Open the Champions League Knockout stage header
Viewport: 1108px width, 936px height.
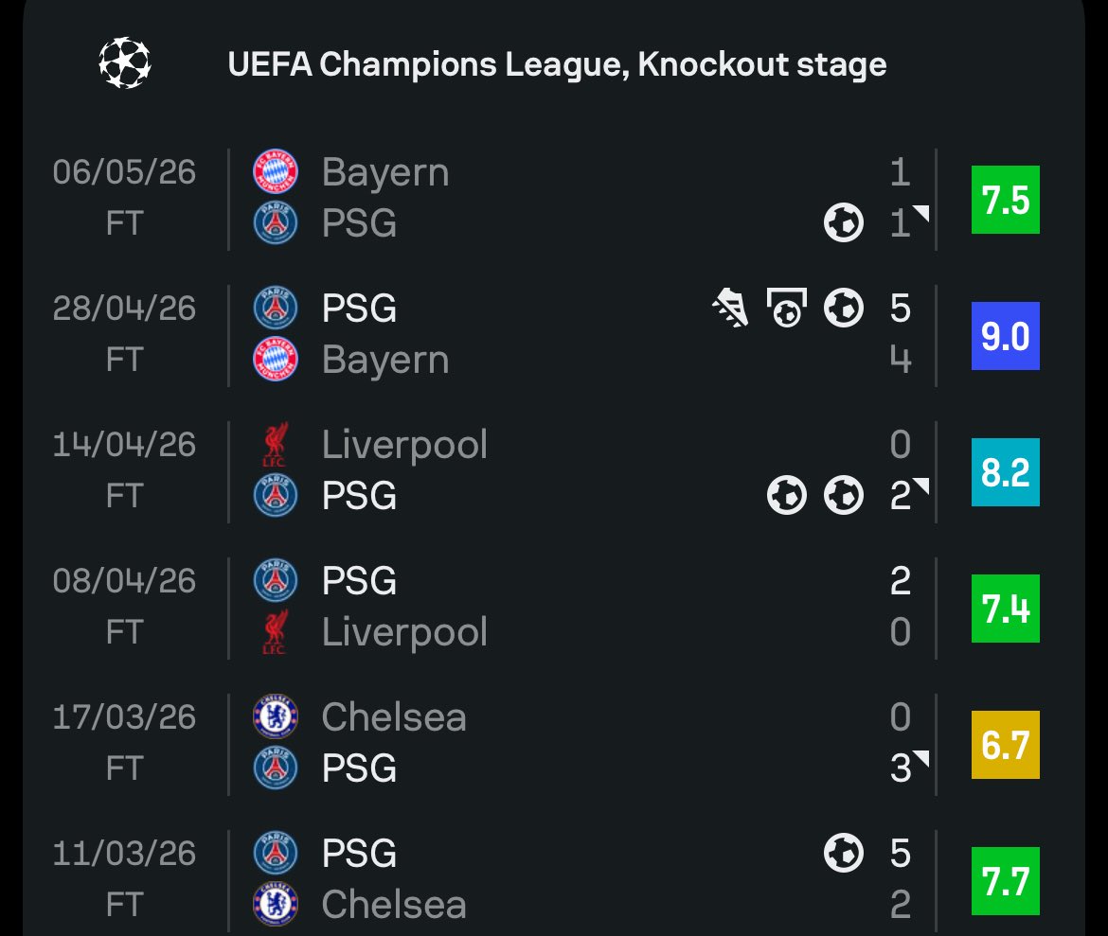[x=557, y=64]
